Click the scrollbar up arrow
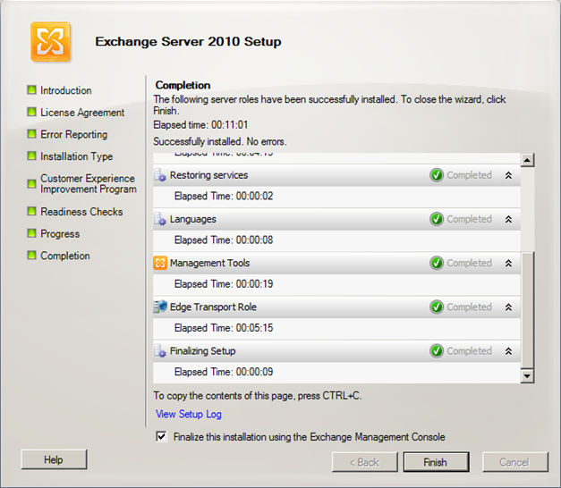Viewport: 561px width, 488px height. (527, 160)
